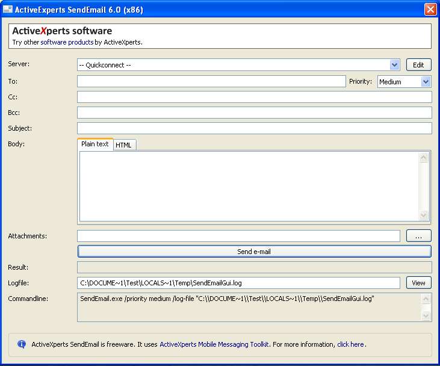Image resolution: width=440 pixels, height=366 pixels.
Task: Click the Priority label
Action: (361, 81)
